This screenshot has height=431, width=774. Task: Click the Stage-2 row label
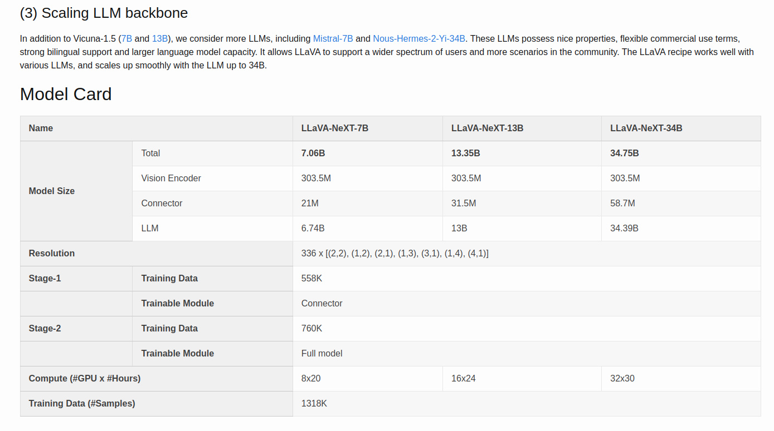[45, 328]
